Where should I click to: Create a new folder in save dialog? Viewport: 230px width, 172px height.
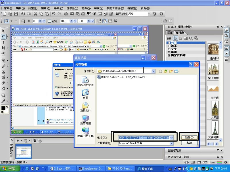pyautogui.click(x=171, y=71)
